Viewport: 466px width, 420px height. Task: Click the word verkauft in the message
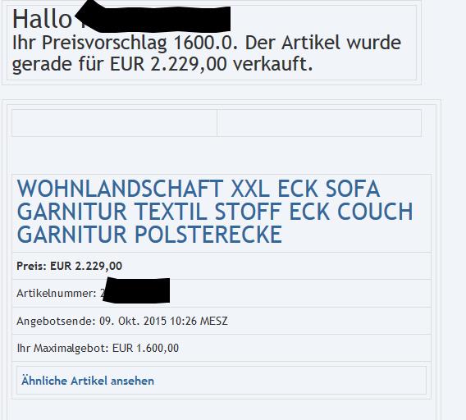(272, 64)
